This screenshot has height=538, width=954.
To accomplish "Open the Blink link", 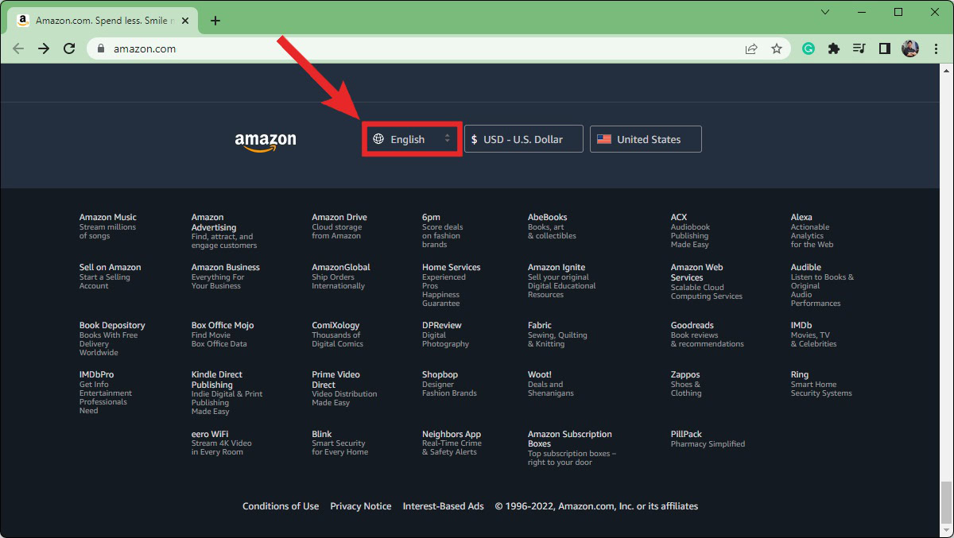I will point(322,434).
